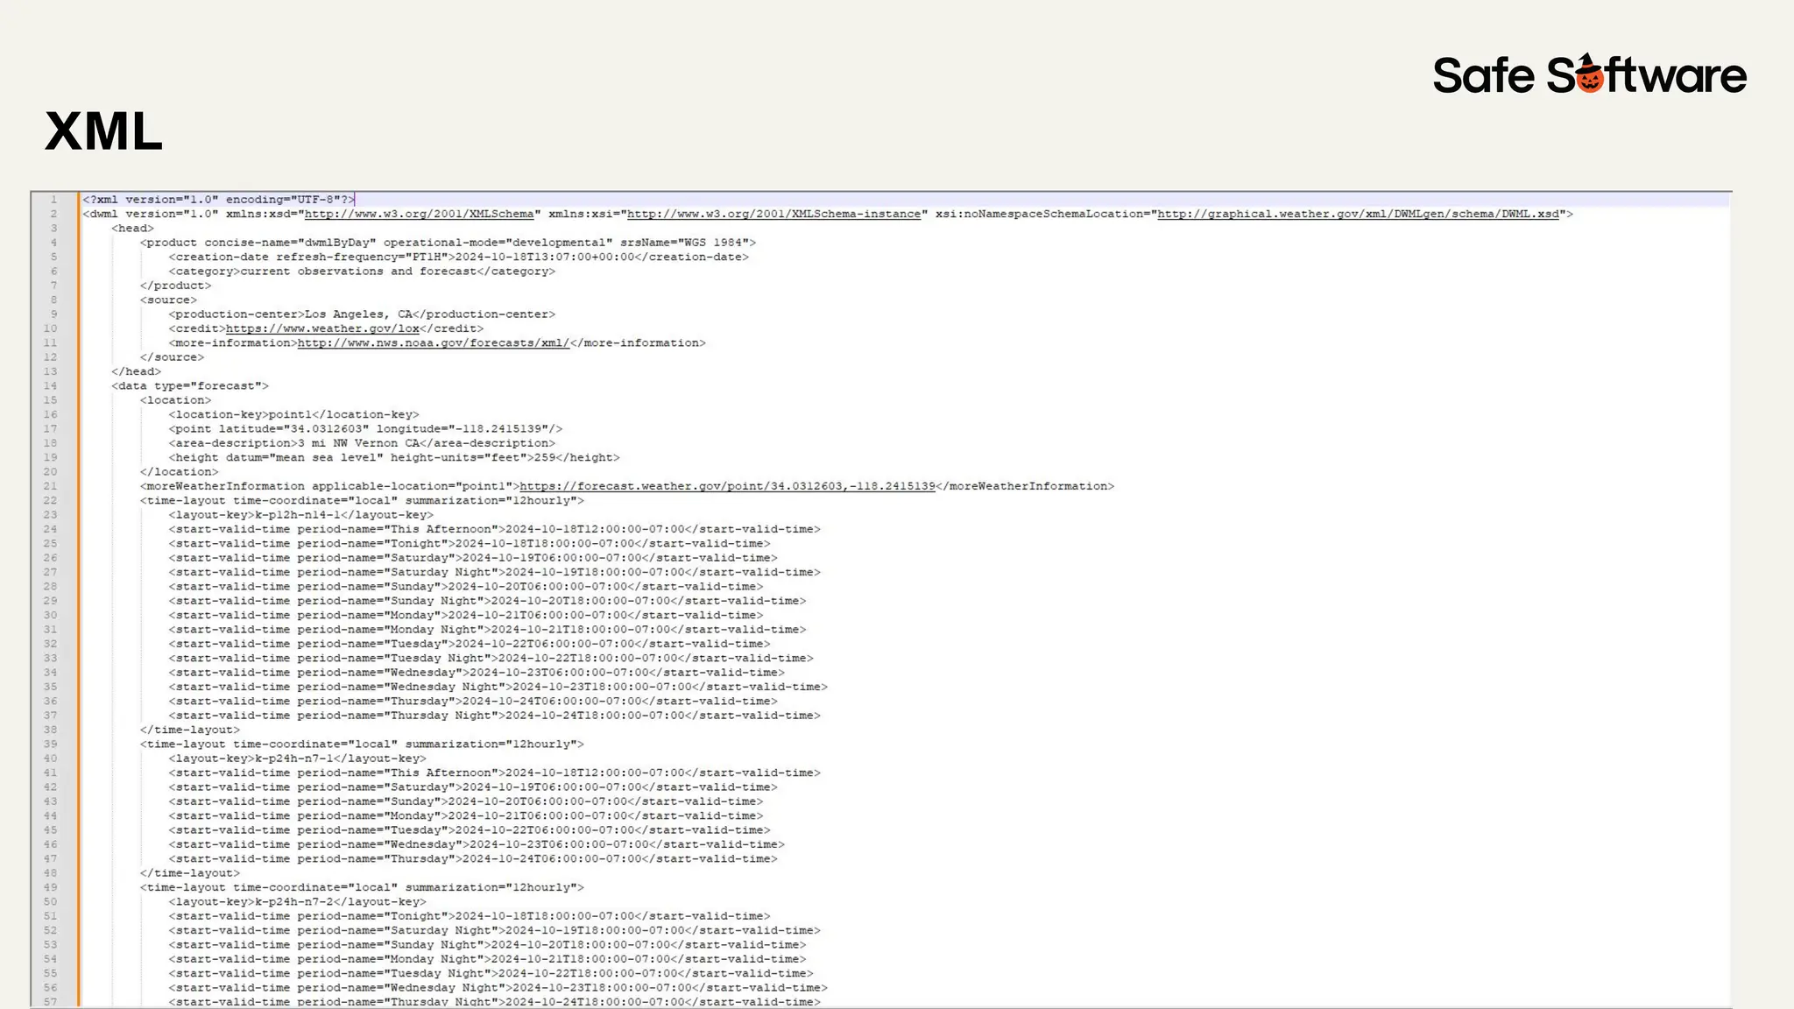1794x1009 pixels.
Task: Click line number 1 in the gutter
Action: coord(53,200)
